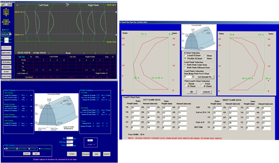Toggle the Root Relief checkbox
Screen dimensions: 279x163
(17, 149)
